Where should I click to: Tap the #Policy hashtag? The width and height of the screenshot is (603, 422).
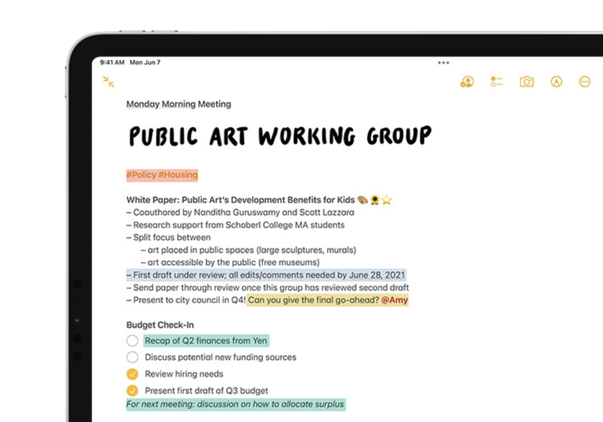pyautogui.click(x=141, y=175)
